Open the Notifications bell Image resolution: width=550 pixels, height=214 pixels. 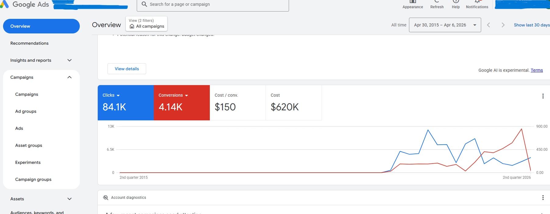click(477, 1)
